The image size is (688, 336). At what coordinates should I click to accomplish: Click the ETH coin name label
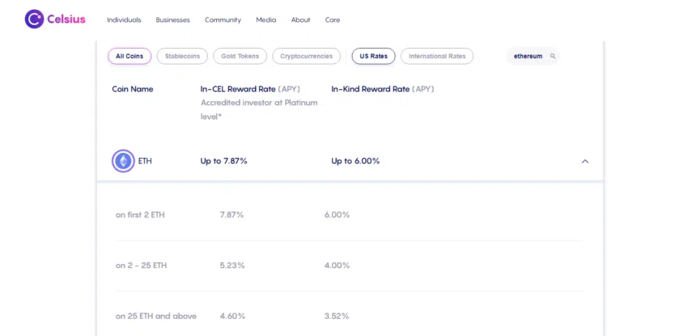(x=145, y=161)
